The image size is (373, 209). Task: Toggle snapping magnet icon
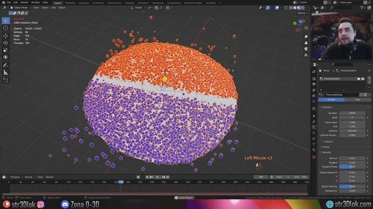156,8
